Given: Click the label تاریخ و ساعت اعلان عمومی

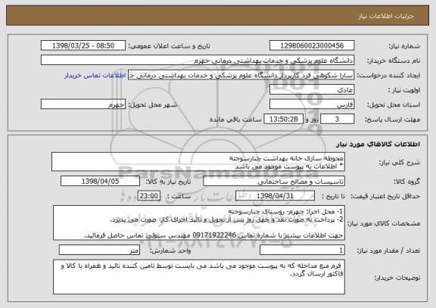Looking at the screenshot, I should 169,46.
